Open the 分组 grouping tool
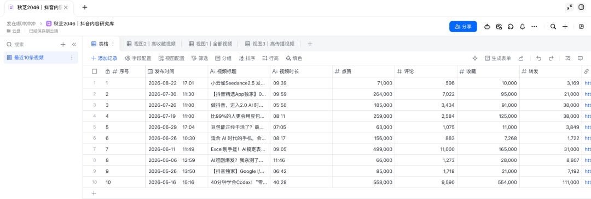The height and width of the screenshot is (199, 591). coord(223,58)
